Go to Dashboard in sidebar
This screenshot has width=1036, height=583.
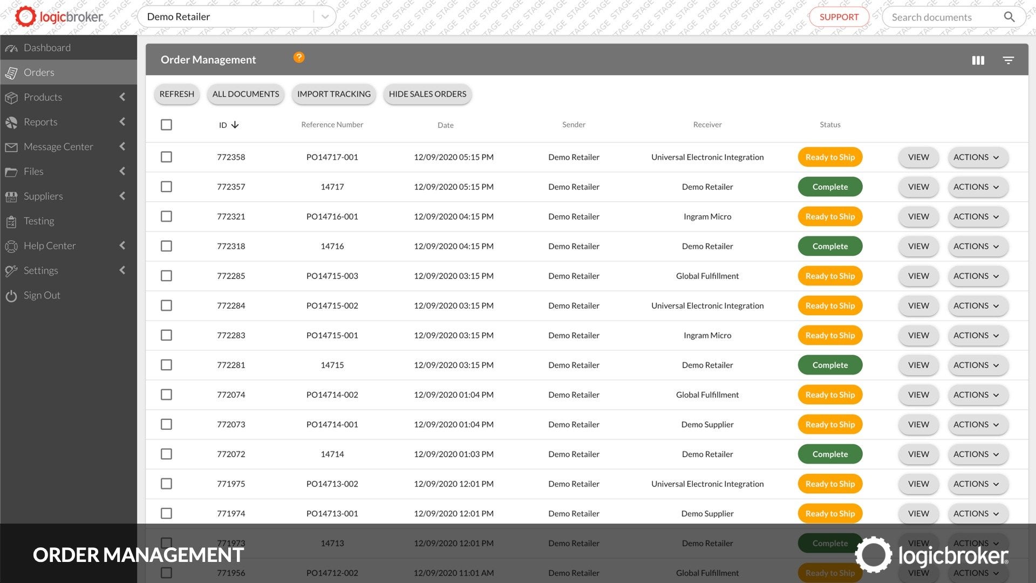click(x=47, y=48)
